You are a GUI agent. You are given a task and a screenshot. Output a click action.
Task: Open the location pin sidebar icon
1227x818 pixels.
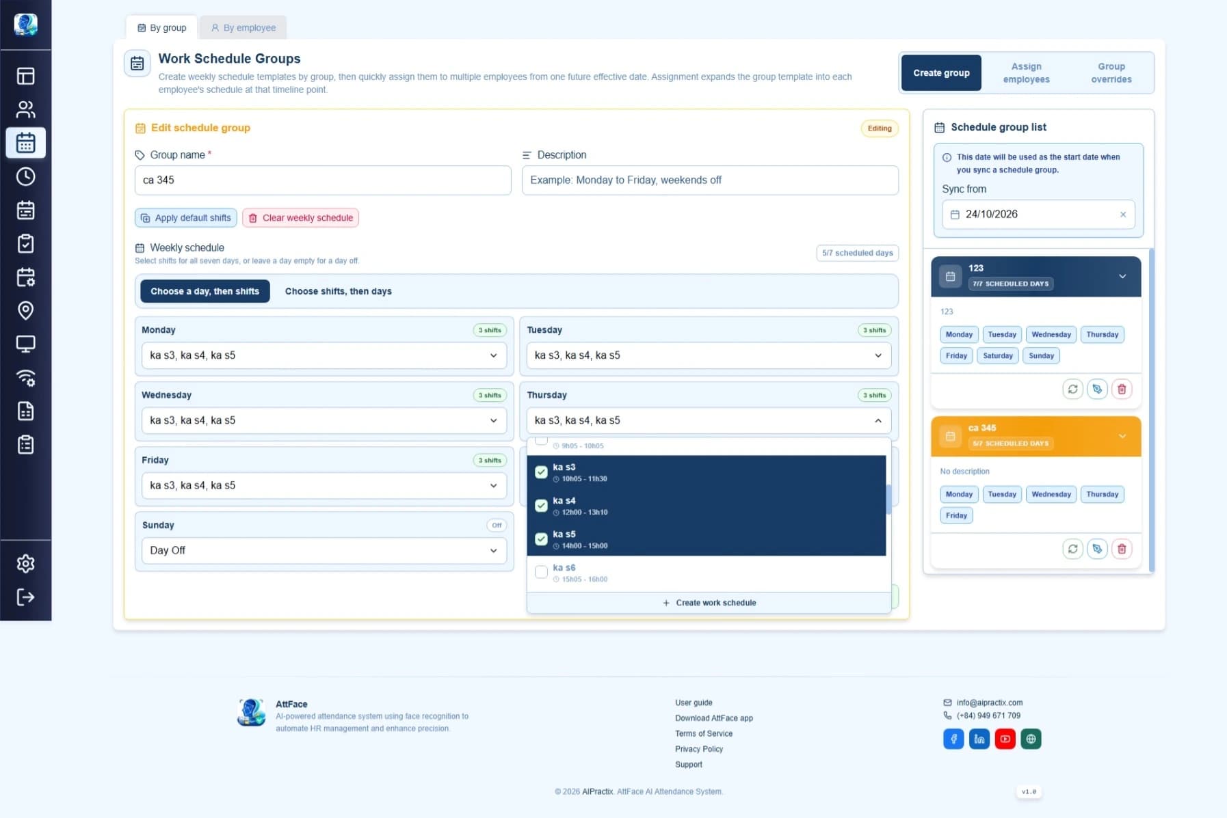[x=25, y=310]
